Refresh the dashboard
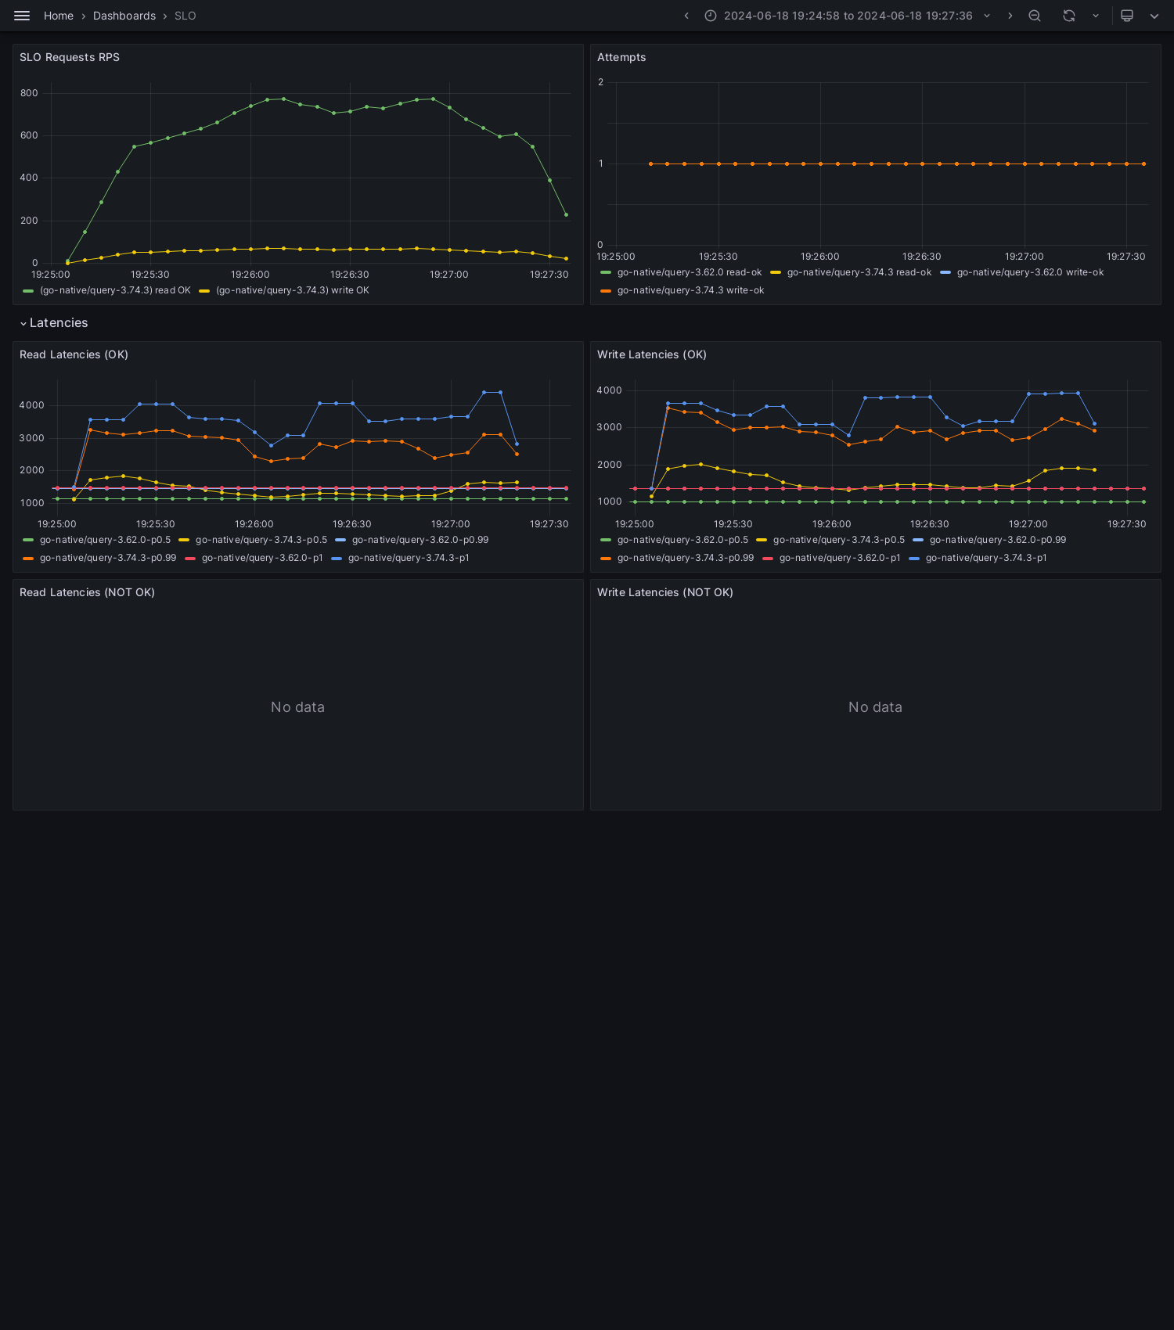Screen dimensions: 1174x1330 point(1069,16)
